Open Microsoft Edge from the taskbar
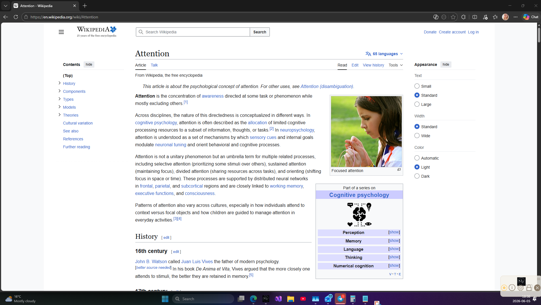Image resolution: width=541 pixels, height=305 pixels. coord(253,299)
